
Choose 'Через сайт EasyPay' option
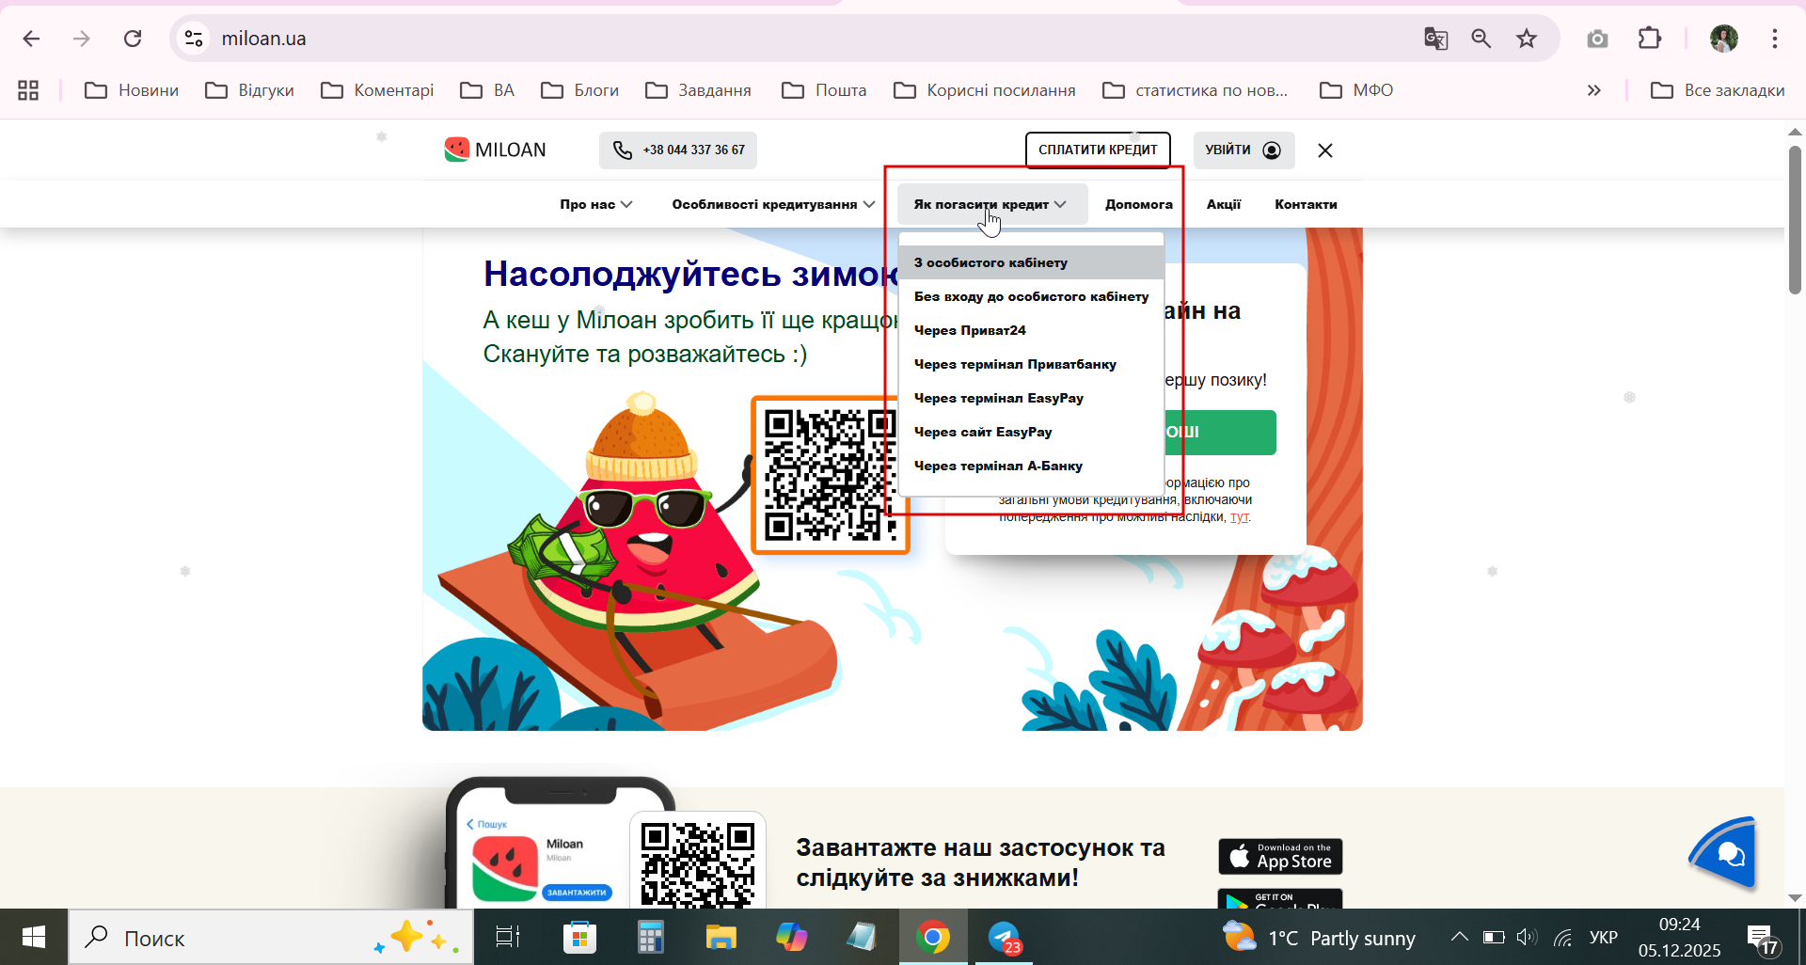tap(1031, 432)
